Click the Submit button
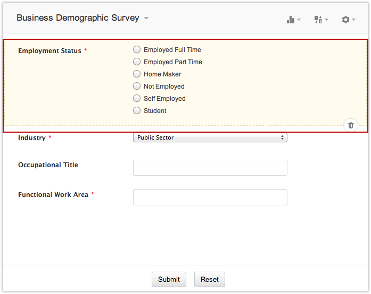The image size is (371, 294). tap(169, 279)
